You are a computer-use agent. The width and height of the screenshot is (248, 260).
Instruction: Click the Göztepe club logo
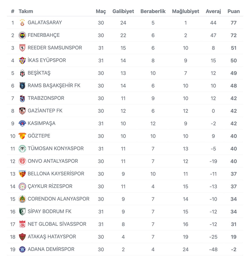pyautogui.click(x=22, y=136)
